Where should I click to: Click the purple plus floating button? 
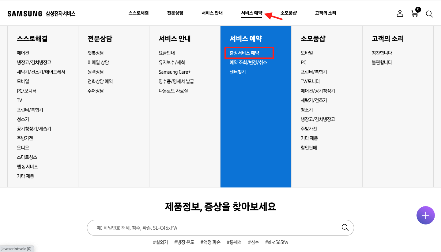(x=425, y=215)
